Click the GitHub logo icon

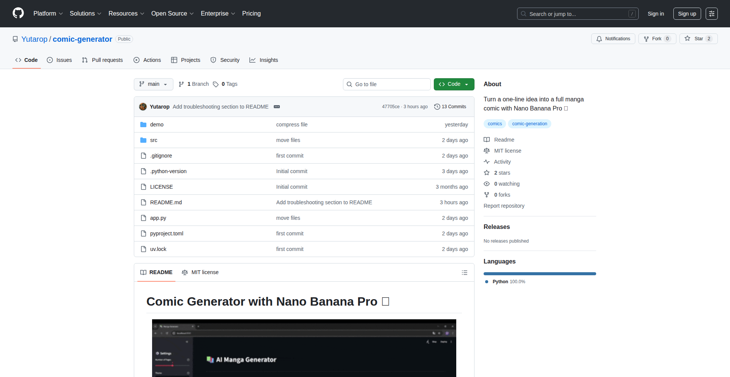[18, 13]
